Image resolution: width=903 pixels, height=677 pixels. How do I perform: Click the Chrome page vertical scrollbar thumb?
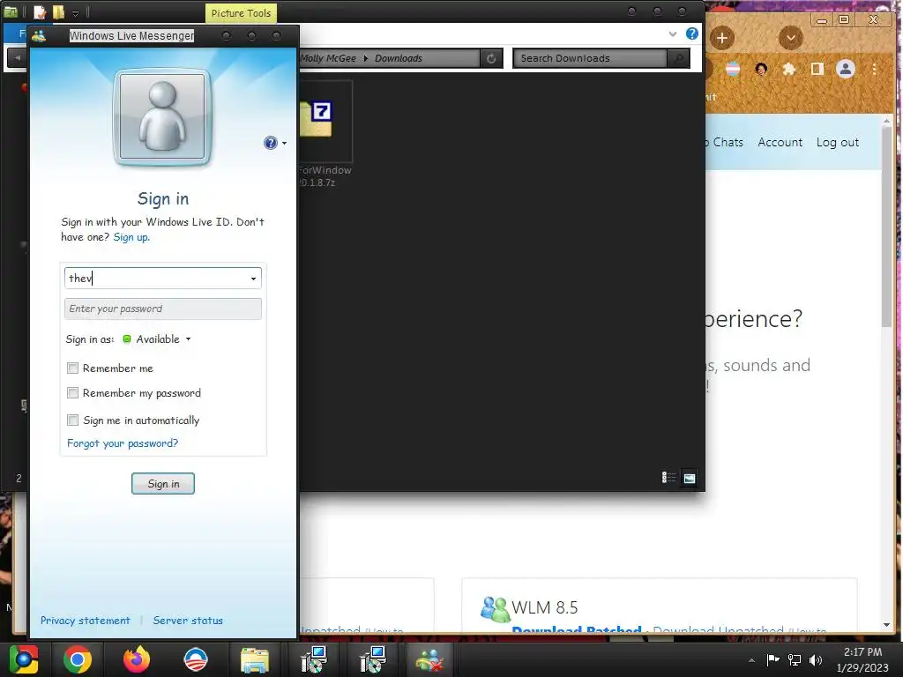click(x=887, y=227)
